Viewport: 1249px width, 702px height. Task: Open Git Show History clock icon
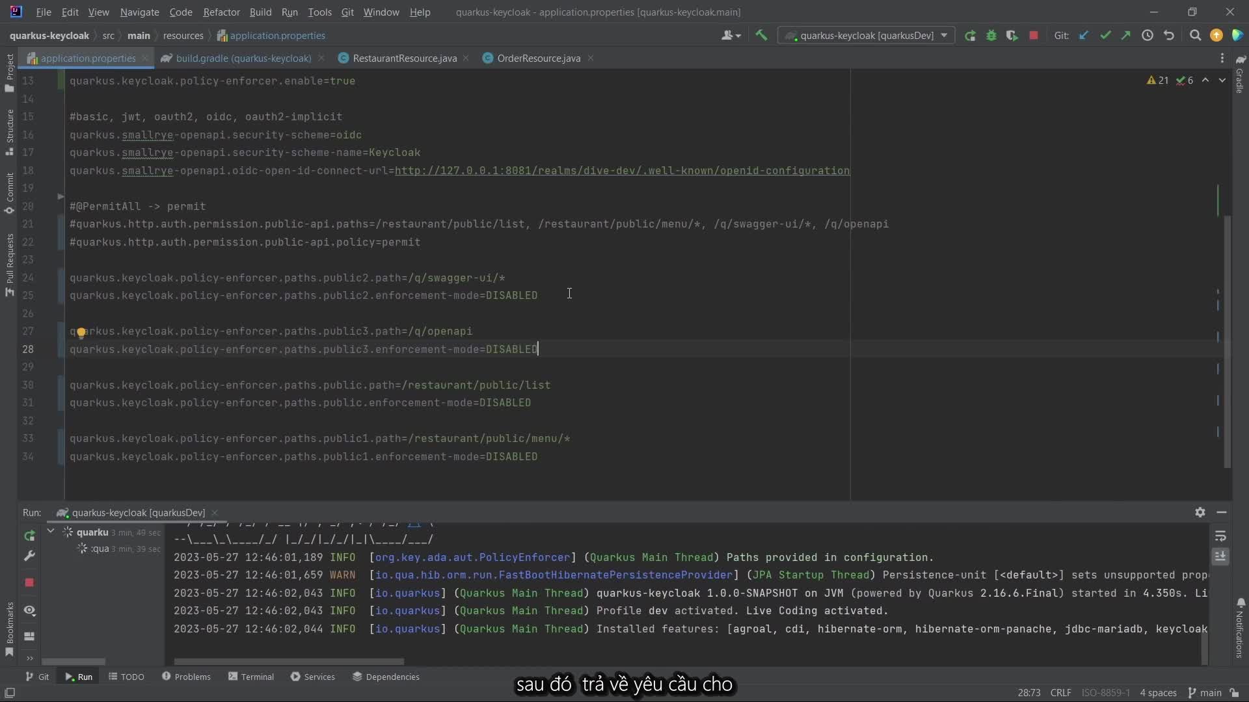[1148, 36]
